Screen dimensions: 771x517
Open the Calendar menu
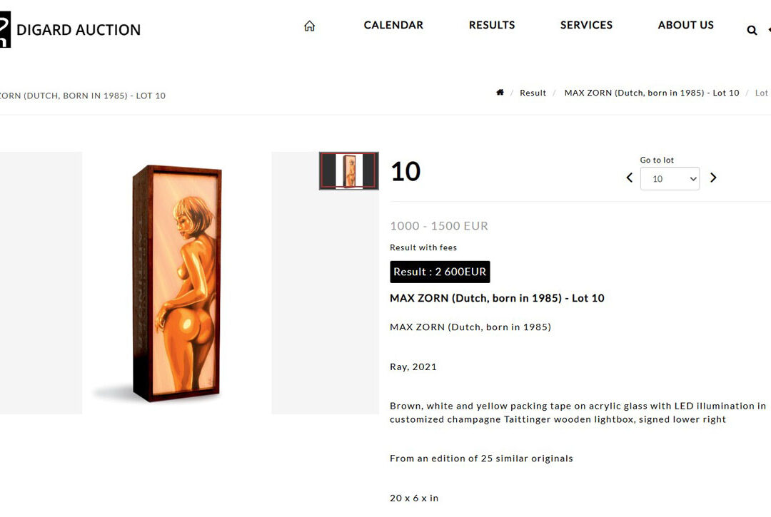click(393, 25)
